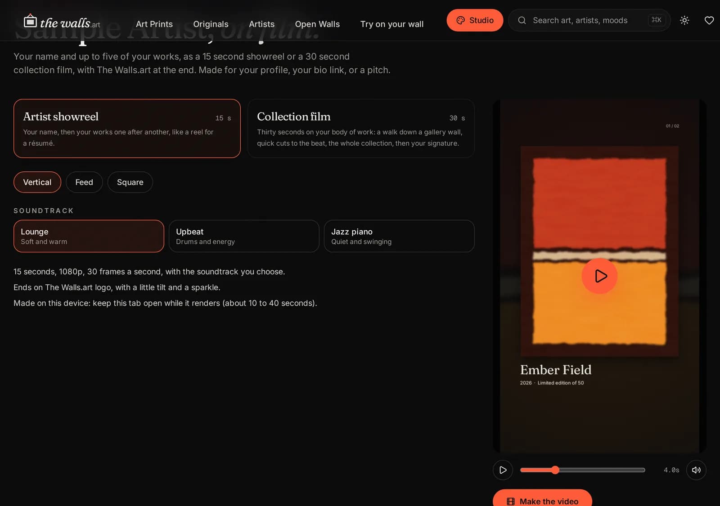Click the search magnifier icon
The width and height of the screenshot is (720, 506).
[x=522, y=20]
